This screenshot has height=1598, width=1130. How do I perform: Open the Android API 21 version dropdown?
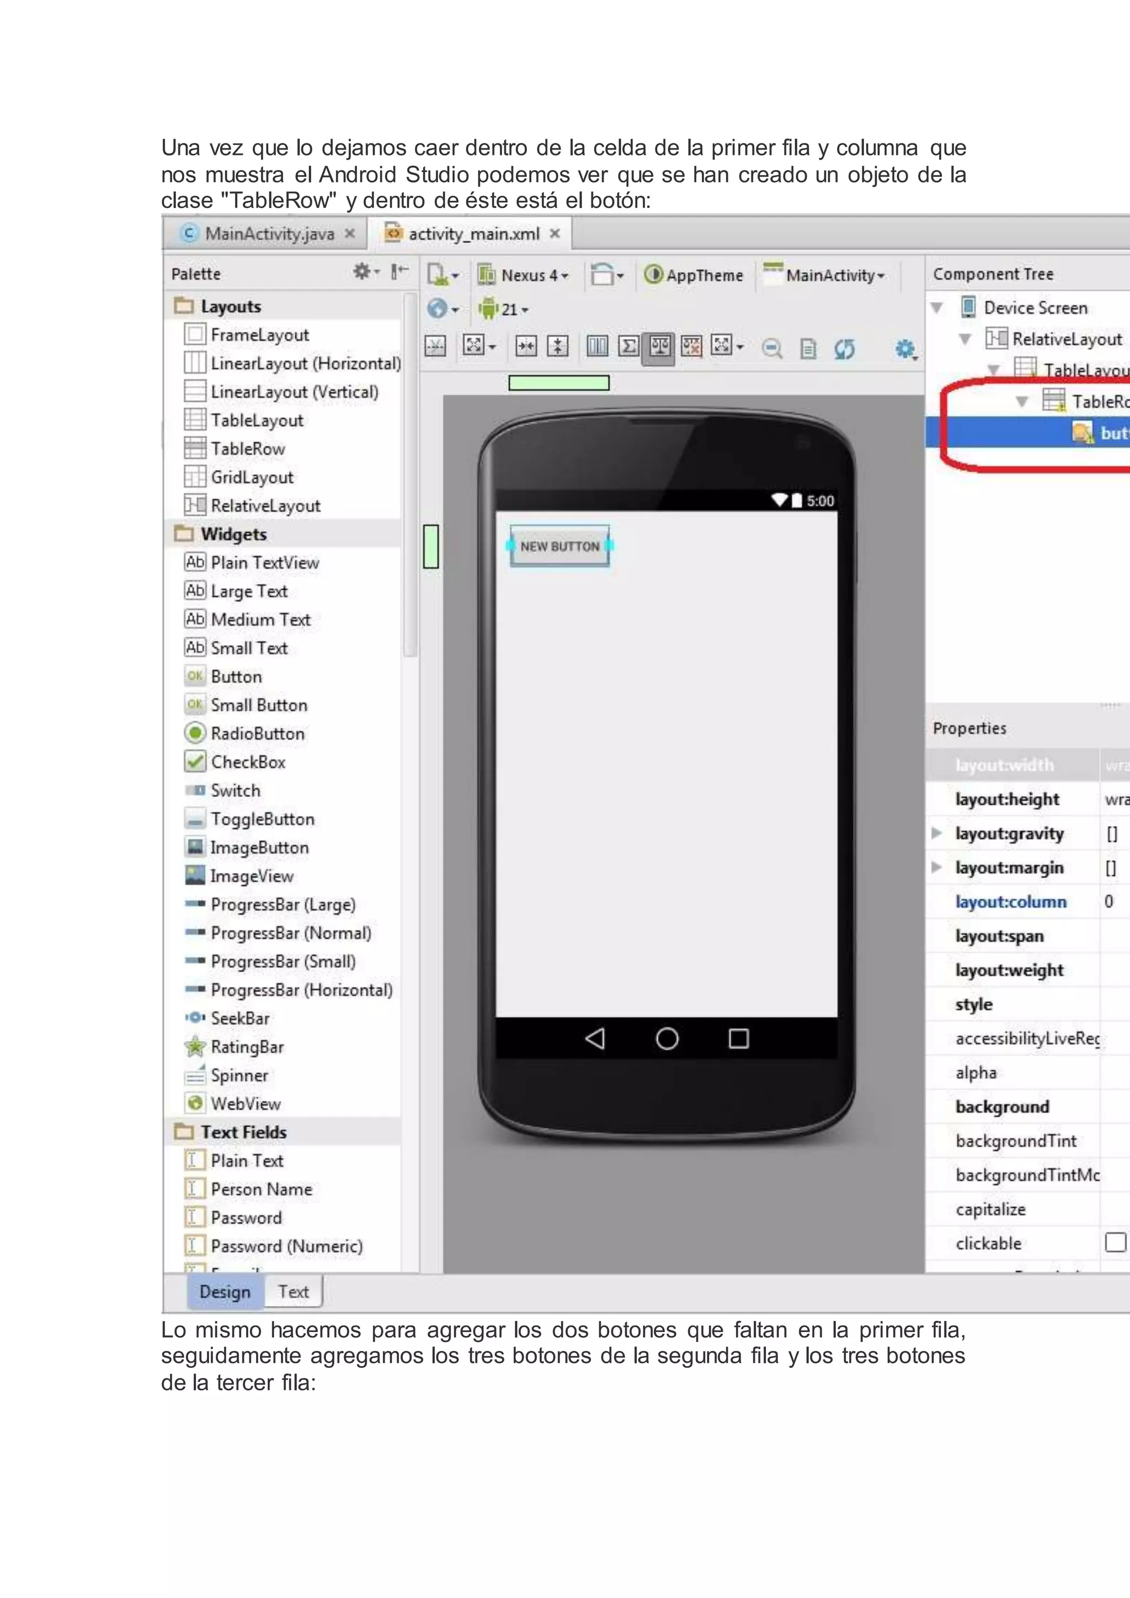(504, 308)
